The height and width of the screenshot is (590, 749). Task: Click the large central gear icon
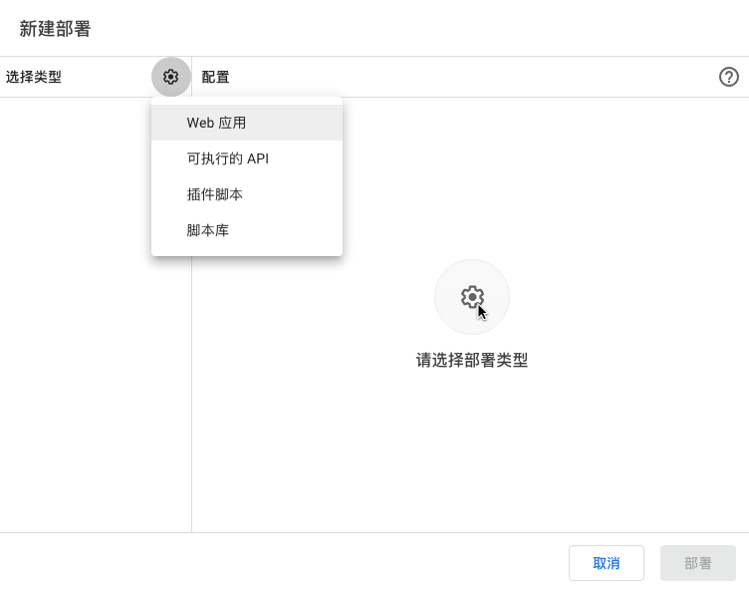472,297
